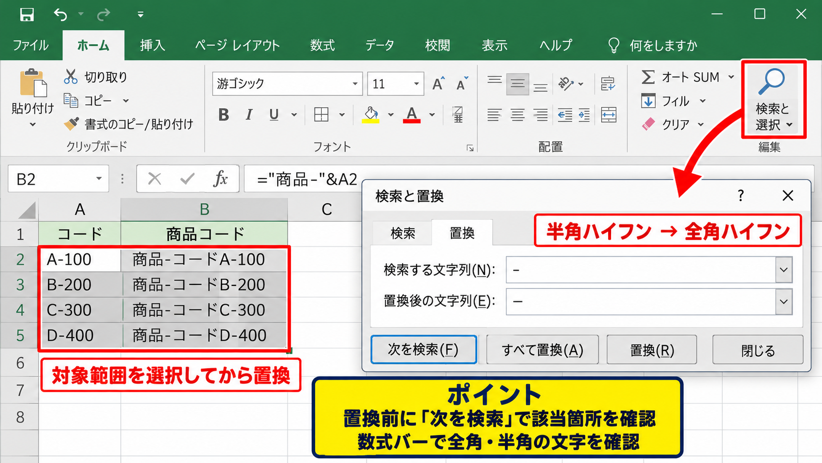Screen dimensions: 822x463
Task: Expand 検索する文字列 history dropdown
Action: point(784,270)
